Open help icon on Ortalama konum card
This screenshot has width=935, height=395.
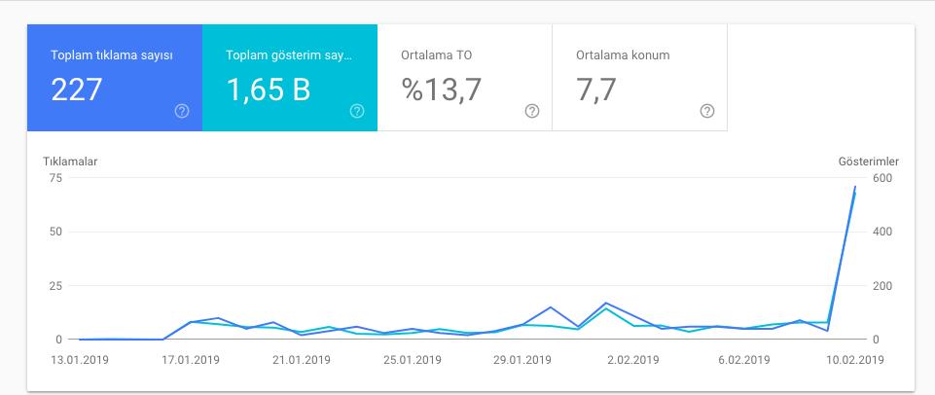(706, 111)
